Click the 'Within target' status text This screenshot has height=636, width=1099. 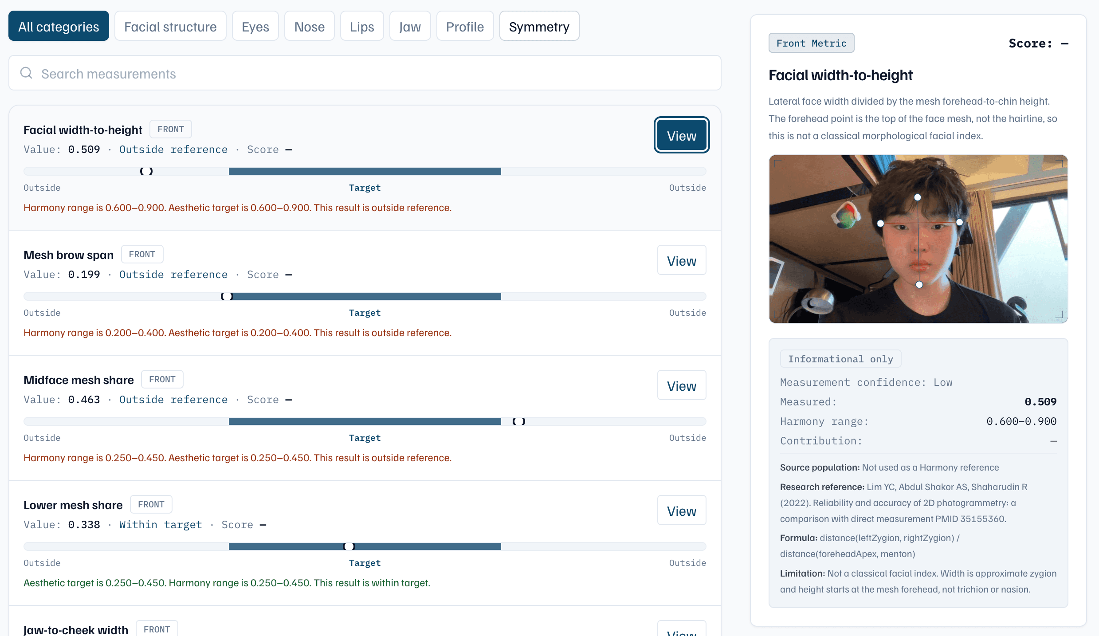[161, 525]
